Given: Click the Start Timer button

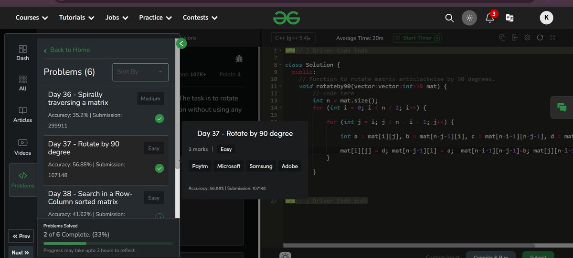Looking at the screenshot, I should [x=417, y=38].
